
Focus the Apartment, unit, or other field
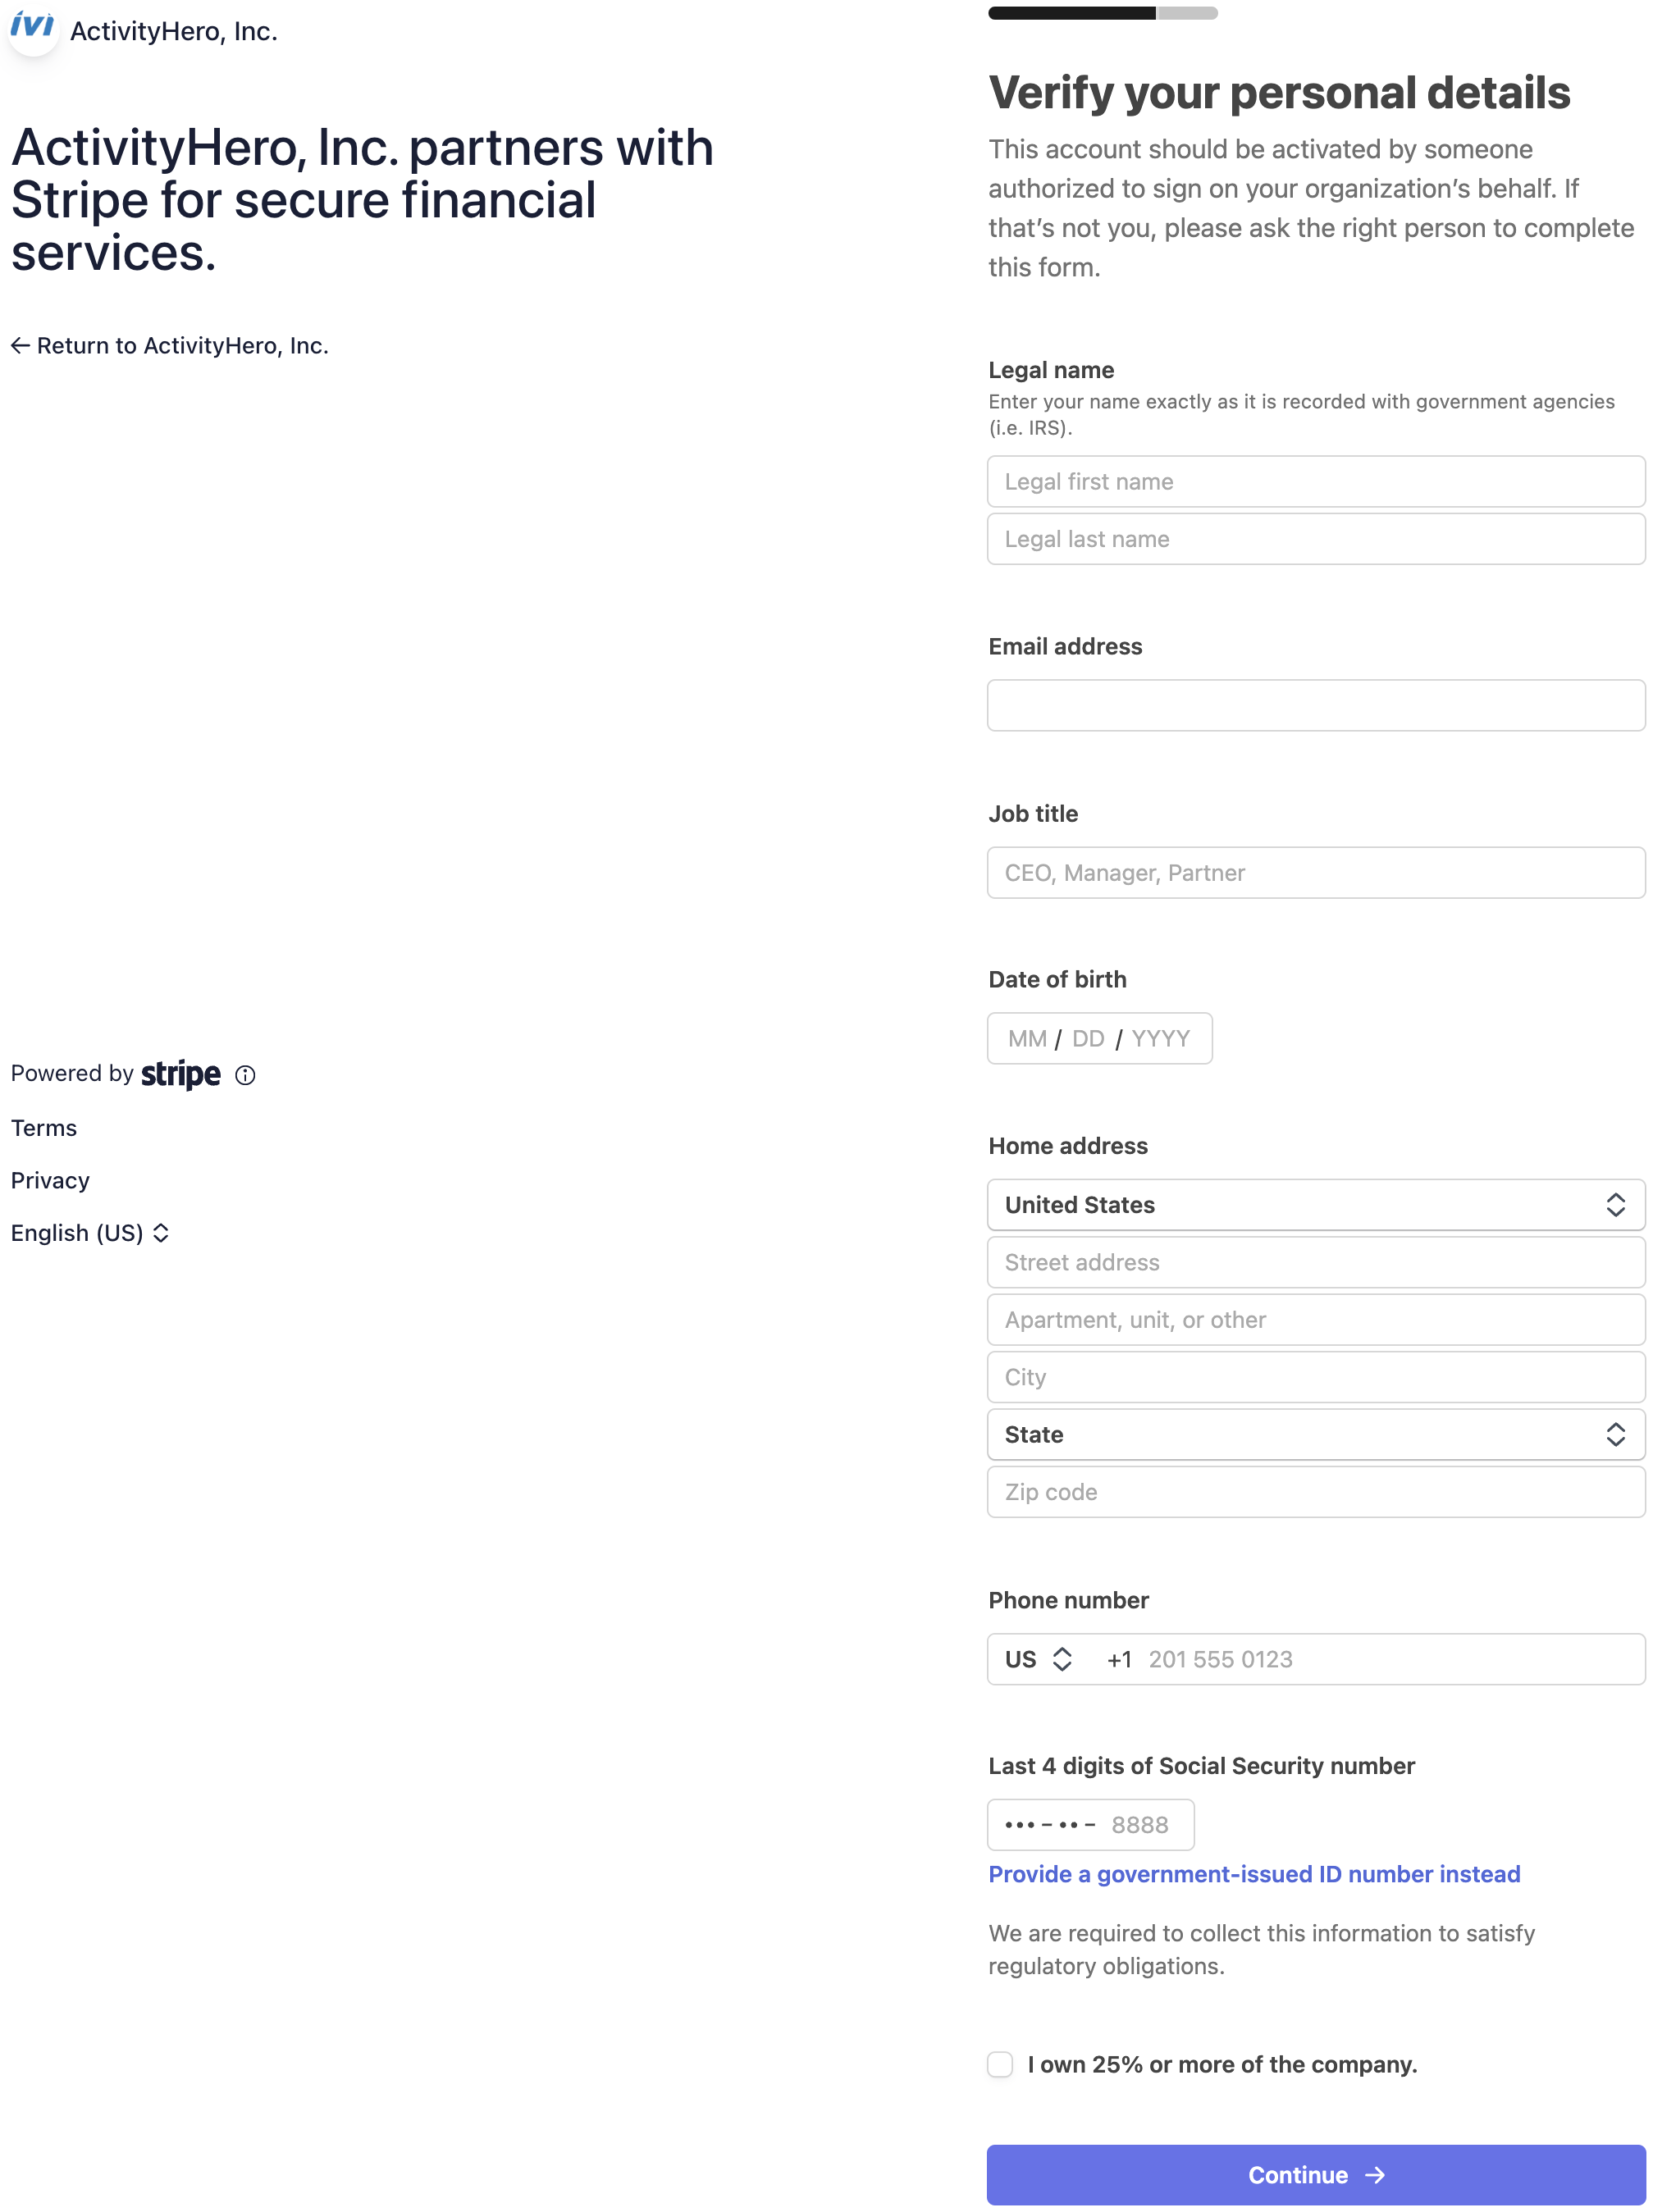click(1316, 1320)
